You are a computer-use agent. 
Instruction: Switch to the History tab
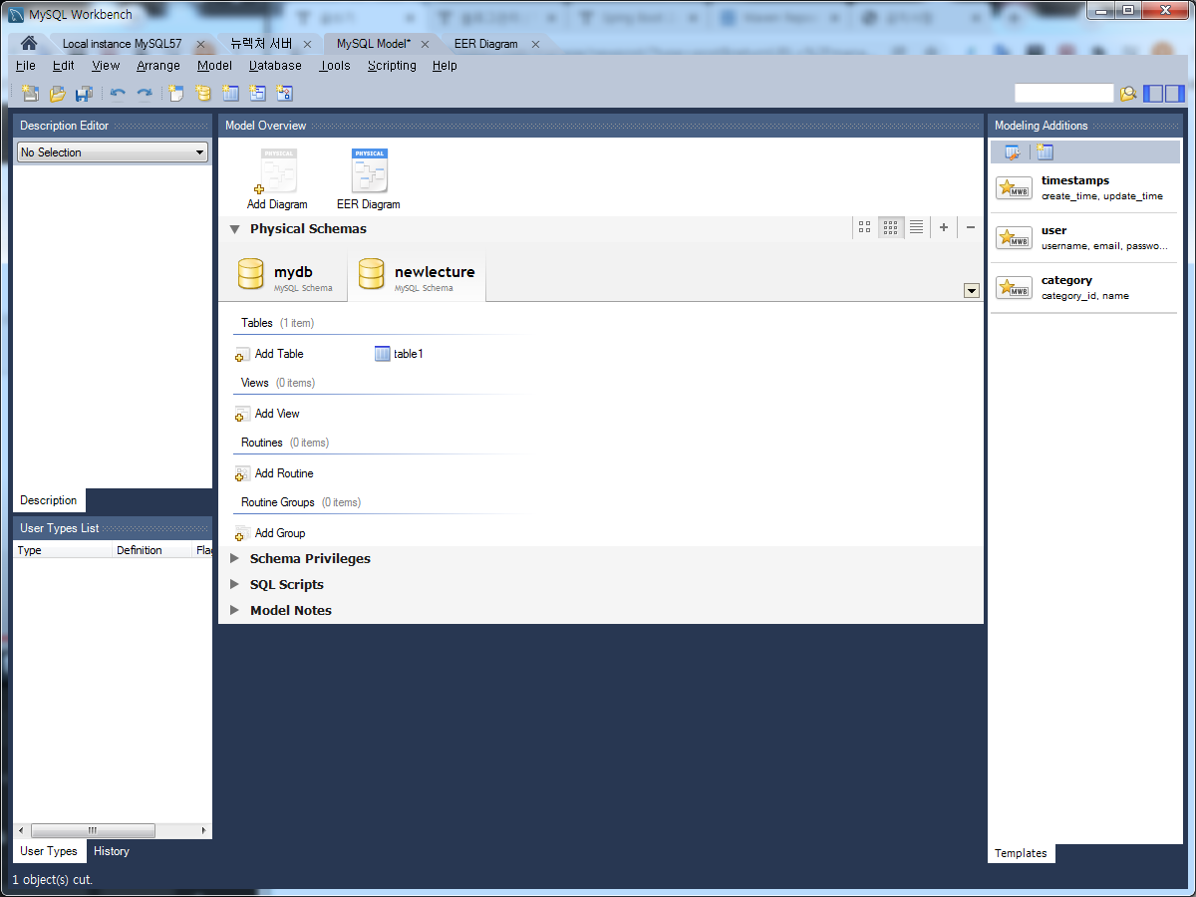[x=112, y=851]
